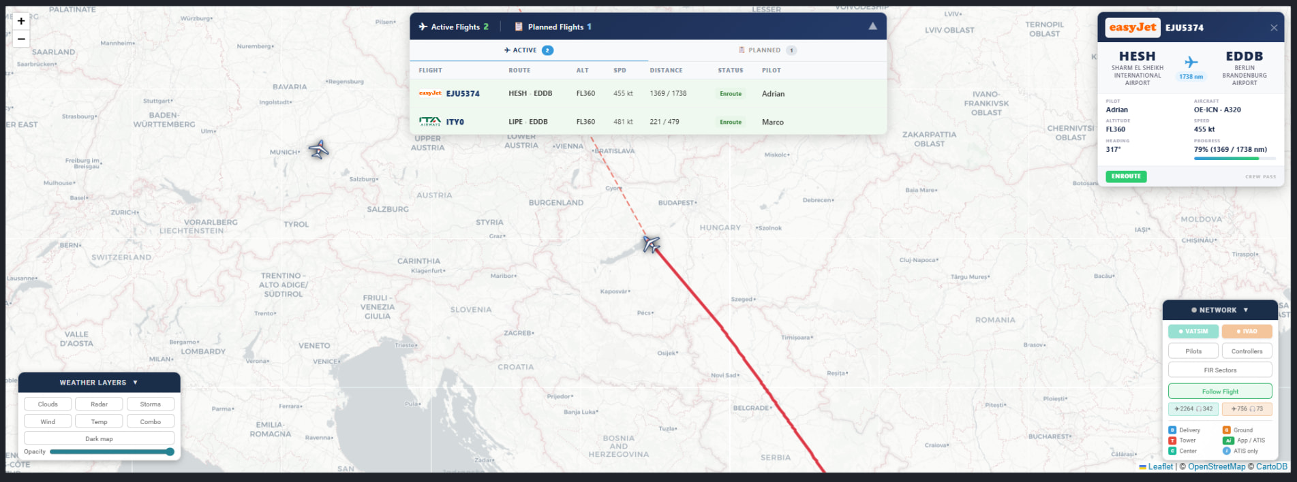This screenshot has height=482, width=1297.
Task: Click the red Tower legend icon
Action: point(1172,440)
